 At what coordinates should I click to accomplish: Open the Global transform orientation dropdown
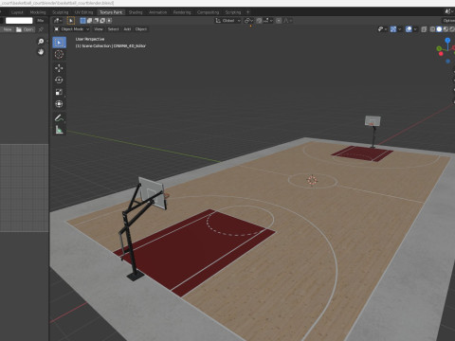coord(228,21)
